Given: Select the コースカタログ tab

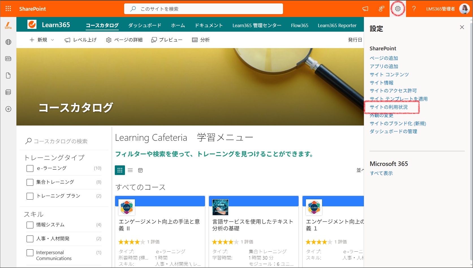Looking at the screenshot, I should 102,25.
